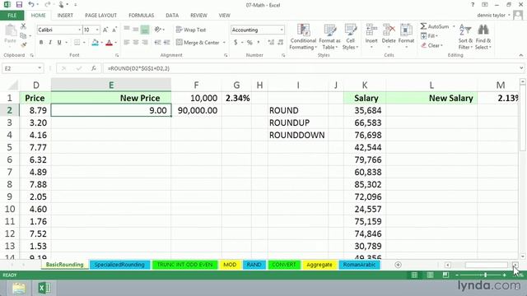
Task: Switch to RomanArabic sheet tab
Action: tap(359, 265)
